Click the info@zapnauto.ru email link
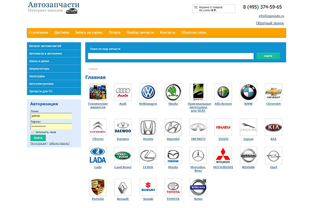Viewport: 312px width, 208px height. (271, 16)
